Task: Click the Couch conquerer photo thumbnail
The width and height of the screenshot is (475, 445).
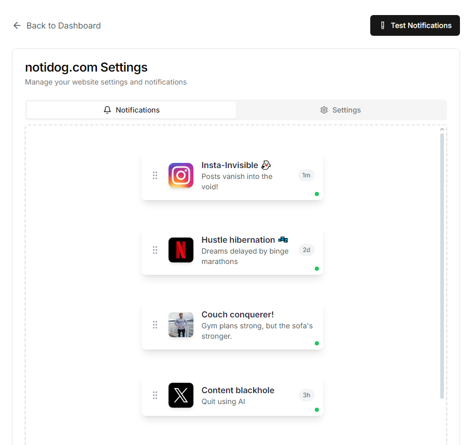Action: click(x=181, y=325)
